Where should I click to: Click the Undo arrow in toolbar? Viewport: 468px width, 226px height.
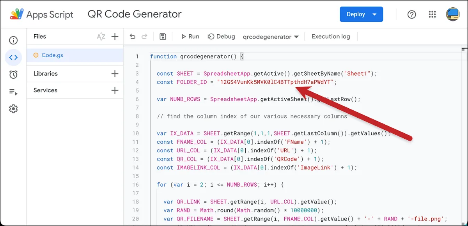pos(133,37)
